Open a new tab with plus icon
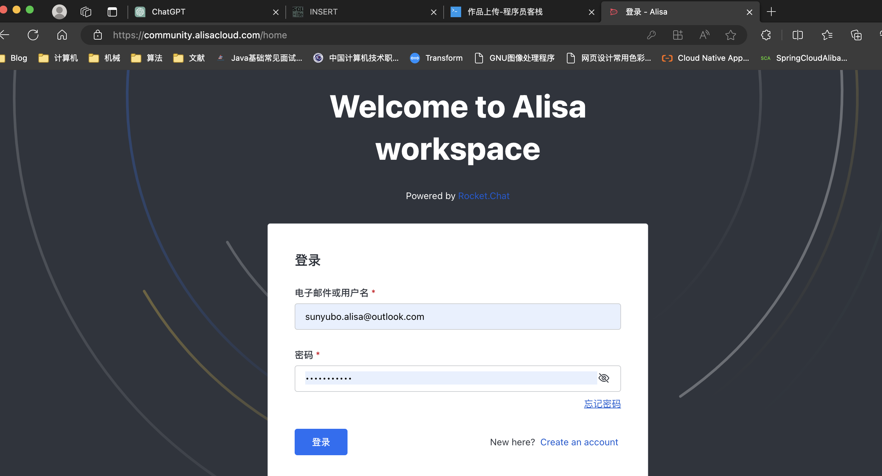 tap(771, 12)
